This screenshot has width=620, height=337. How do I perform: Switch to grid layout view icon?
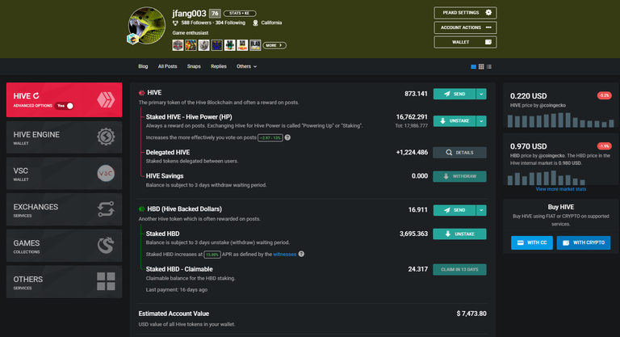click(x=481, y=67)
